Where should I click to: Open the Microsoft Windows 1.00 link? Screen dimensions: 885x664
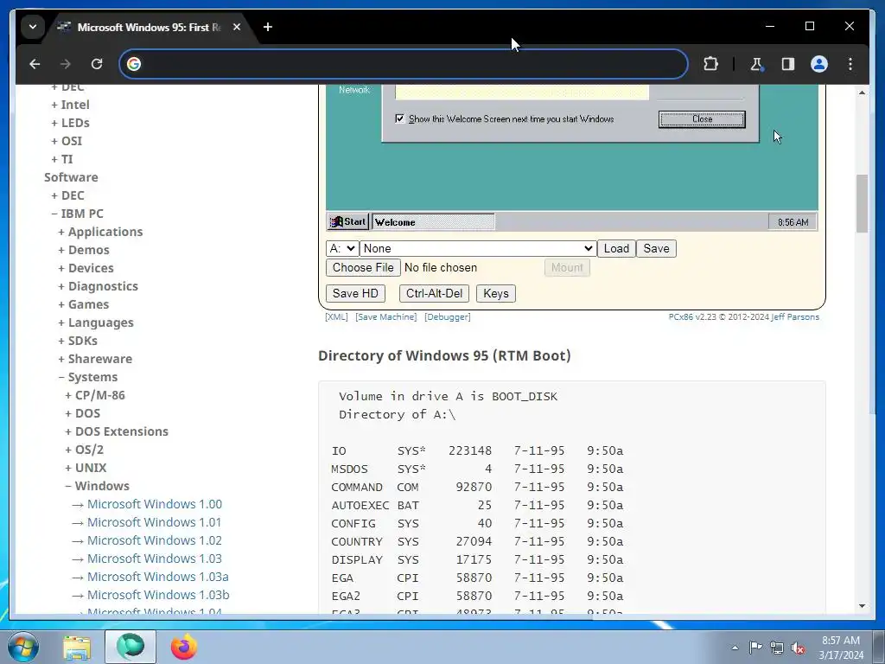pyautogui.click(x=154, y=504)
